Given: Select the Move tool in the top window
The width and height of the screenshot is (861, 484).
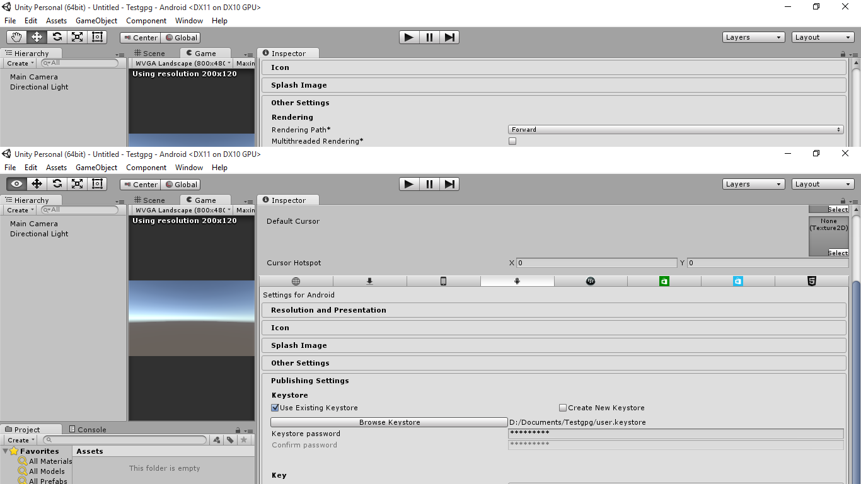Looking at the screenshot, I should 37,37.
